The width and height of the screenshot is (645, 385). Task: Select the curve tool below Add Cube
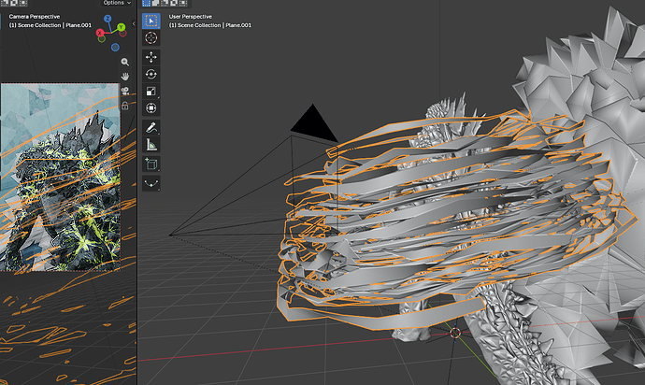(150, 183)
